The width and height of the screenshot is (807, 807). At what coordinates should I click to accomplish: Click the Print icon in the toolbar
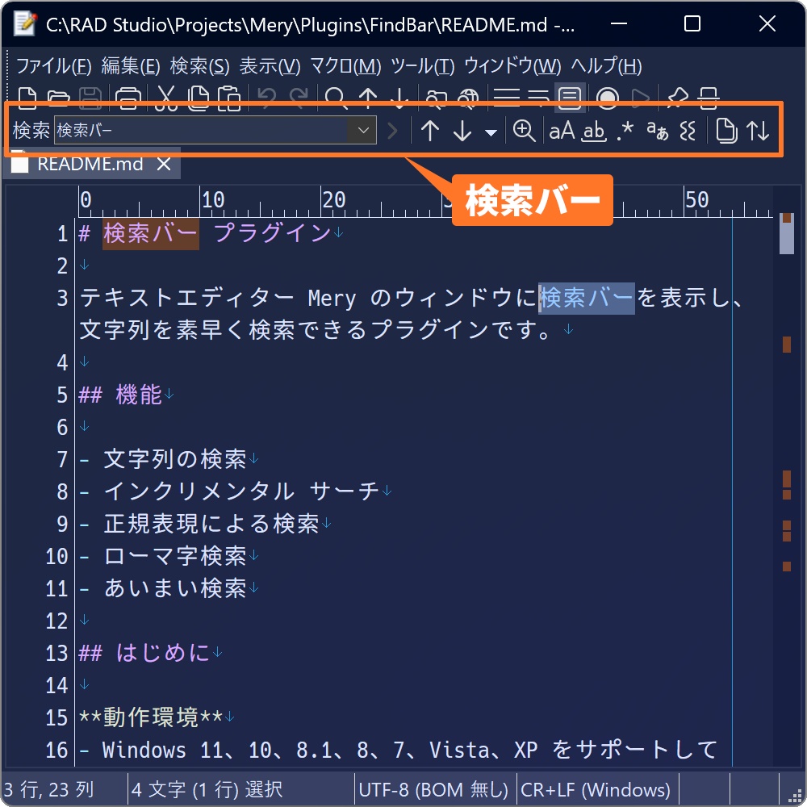point(128,98)
